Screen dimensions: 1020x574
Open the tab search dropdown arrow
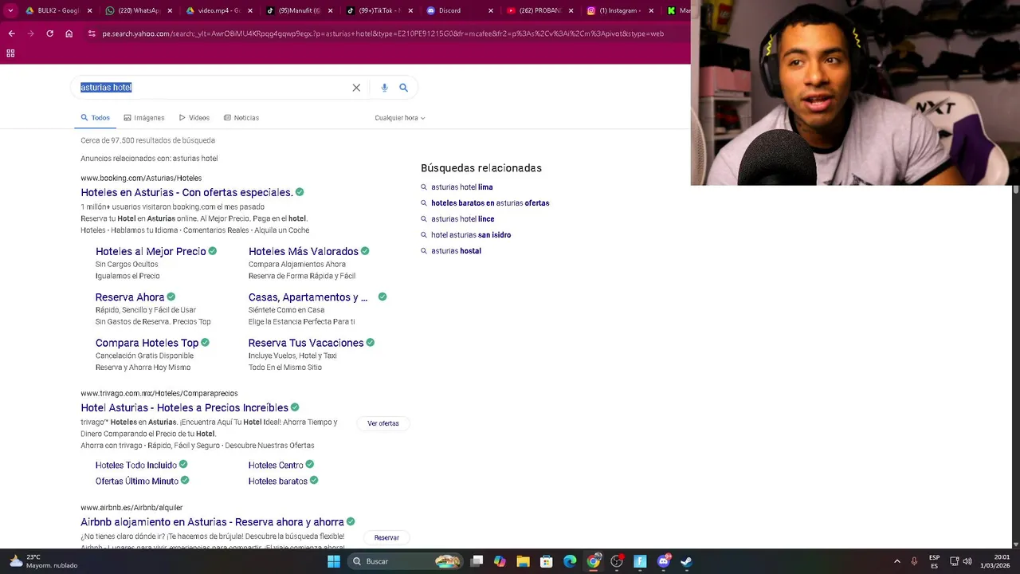(x=10, y=10)
